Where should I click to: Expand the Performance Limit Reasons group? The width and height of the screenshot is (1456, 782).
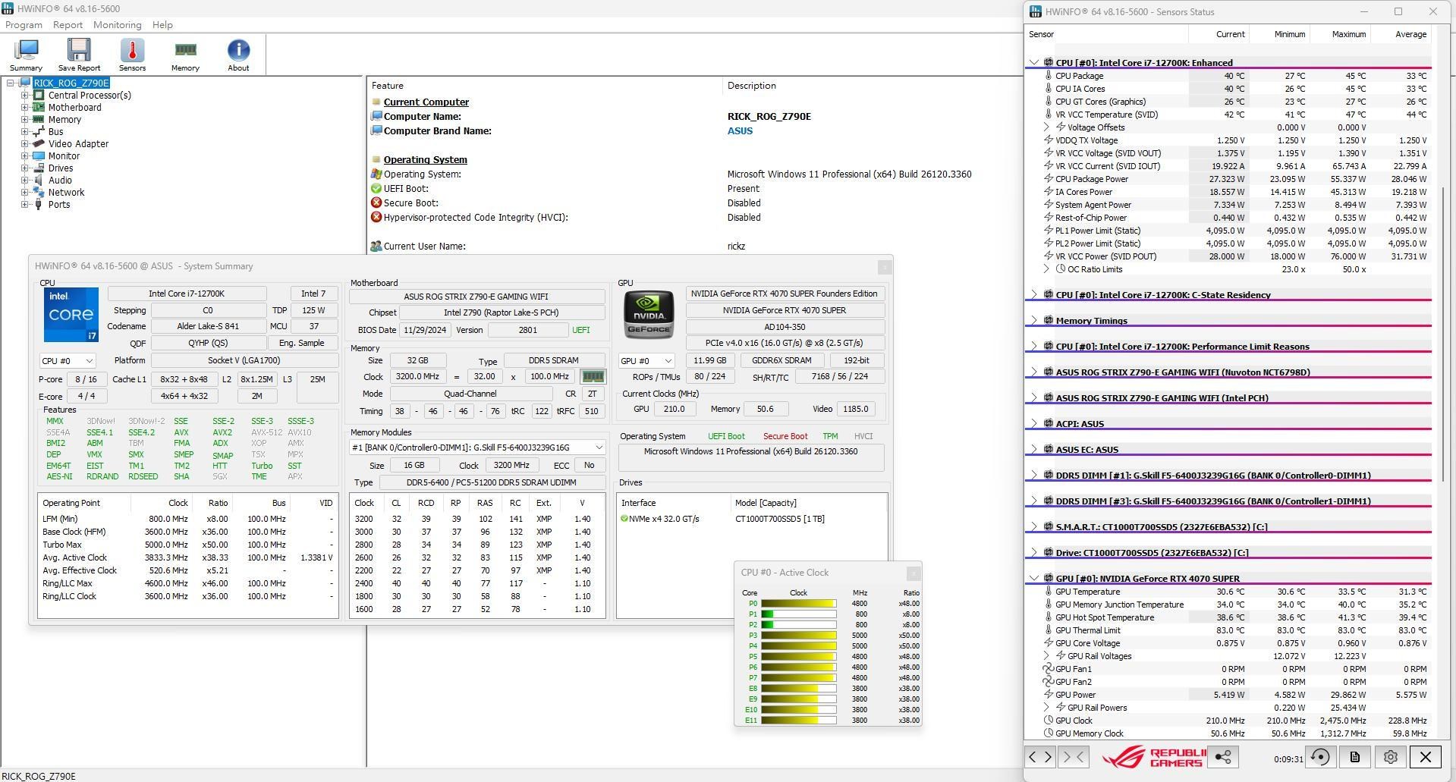(1033, 346)
